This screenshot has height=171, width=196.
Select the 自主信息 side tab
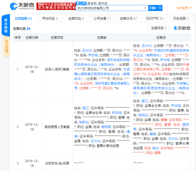point(7,46)
